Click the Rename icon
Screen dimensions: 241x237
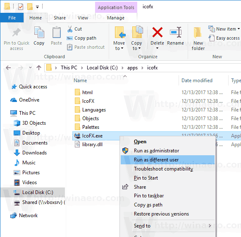coord(176,32)
